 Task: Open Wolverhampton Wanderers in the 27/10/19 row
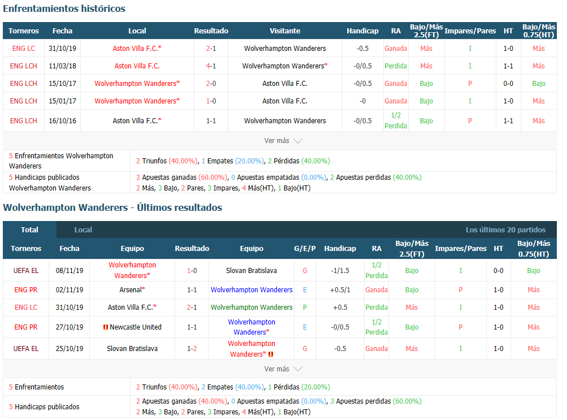[252, 327]
